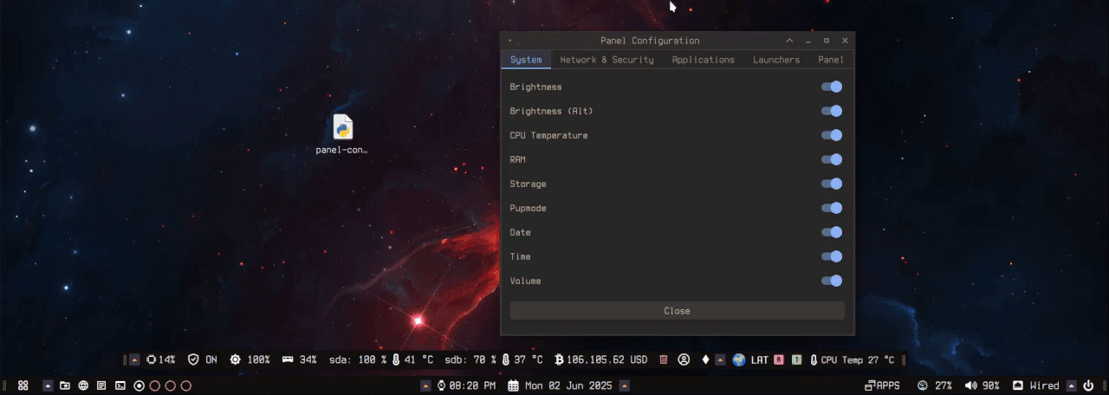Switch to the second workspace circle
The image size is (1109, 395).
(x=155, y=385)
